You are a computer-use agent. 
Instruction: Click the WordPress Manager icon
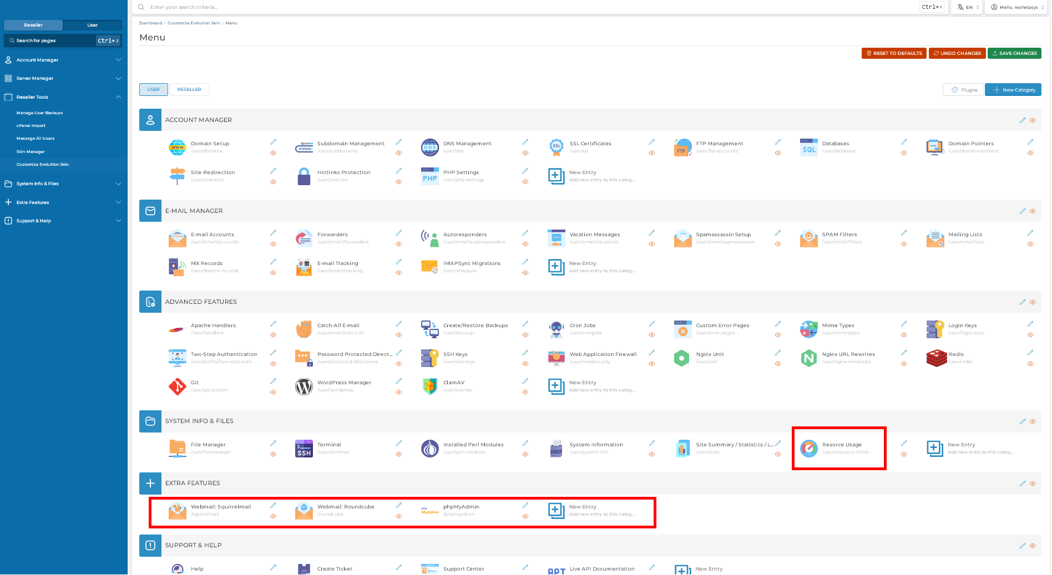pos(304,386)
